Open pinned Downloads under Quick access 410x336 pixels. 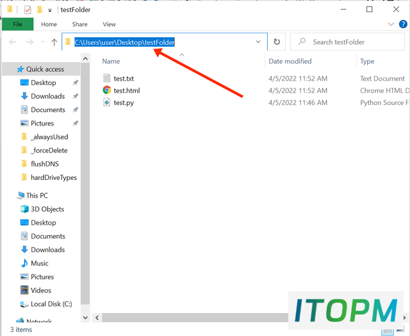click(48, 96)
